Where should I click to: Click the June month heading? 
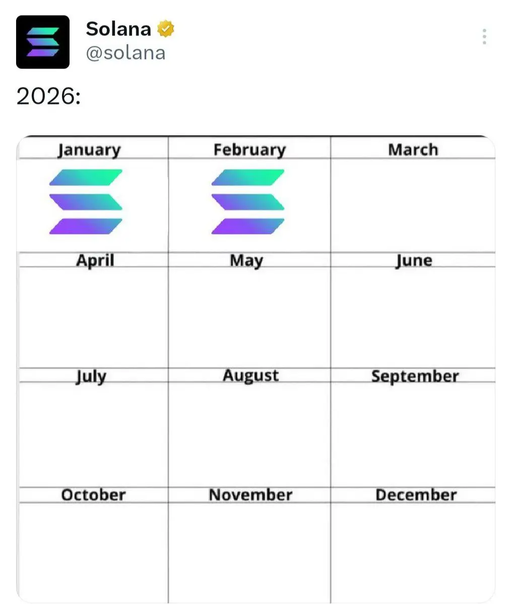[x=414, y=260]
